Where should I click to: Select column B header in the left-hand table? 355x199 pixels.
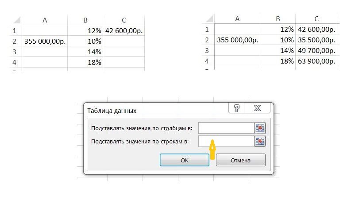coord(85,20)
